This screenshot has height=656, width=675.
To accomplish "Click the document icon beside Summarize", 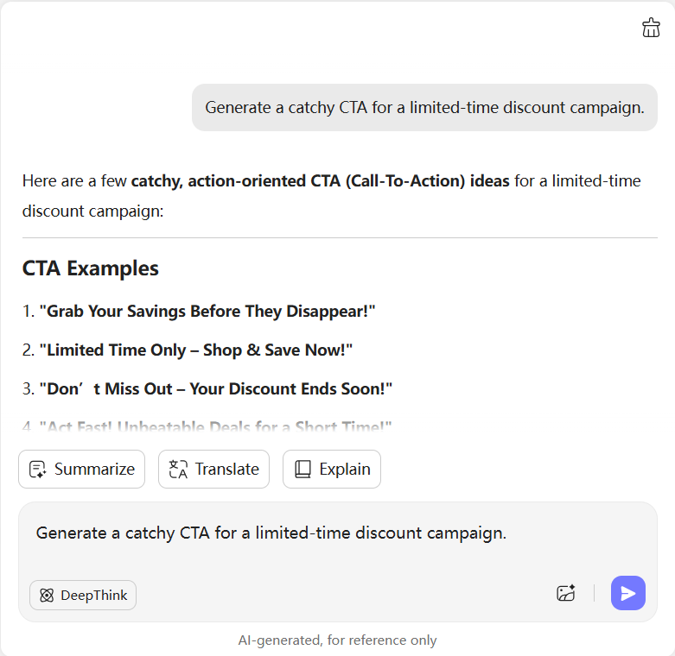I will click(x=37, y=470).
